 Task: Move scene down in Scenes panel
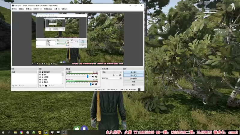click(22, 86)
